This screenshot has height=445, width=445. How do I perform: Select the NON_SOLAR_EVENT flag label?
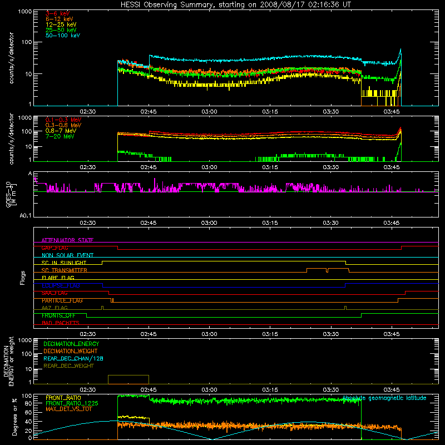click(x=67, y=255)
